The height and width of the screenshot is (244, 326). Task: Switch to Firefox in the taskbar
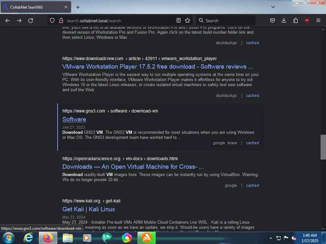coord(48,238)
